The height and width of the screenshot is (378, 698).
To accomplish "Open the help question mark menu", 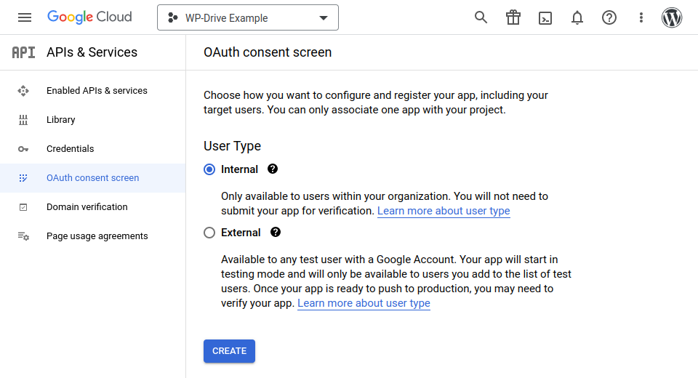I will [609, 17].
